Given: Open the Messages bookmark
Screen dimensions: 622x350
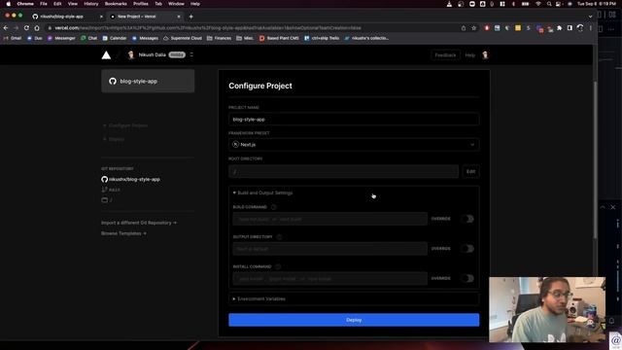Looking at the screenshot, I should tap(145, 38).
